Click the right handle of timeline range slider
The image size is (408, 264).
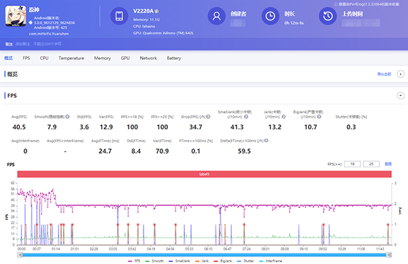[389, 255]
